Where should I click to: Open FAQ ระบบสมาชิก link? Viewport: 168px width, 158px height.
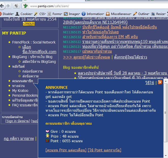(25, 105)
